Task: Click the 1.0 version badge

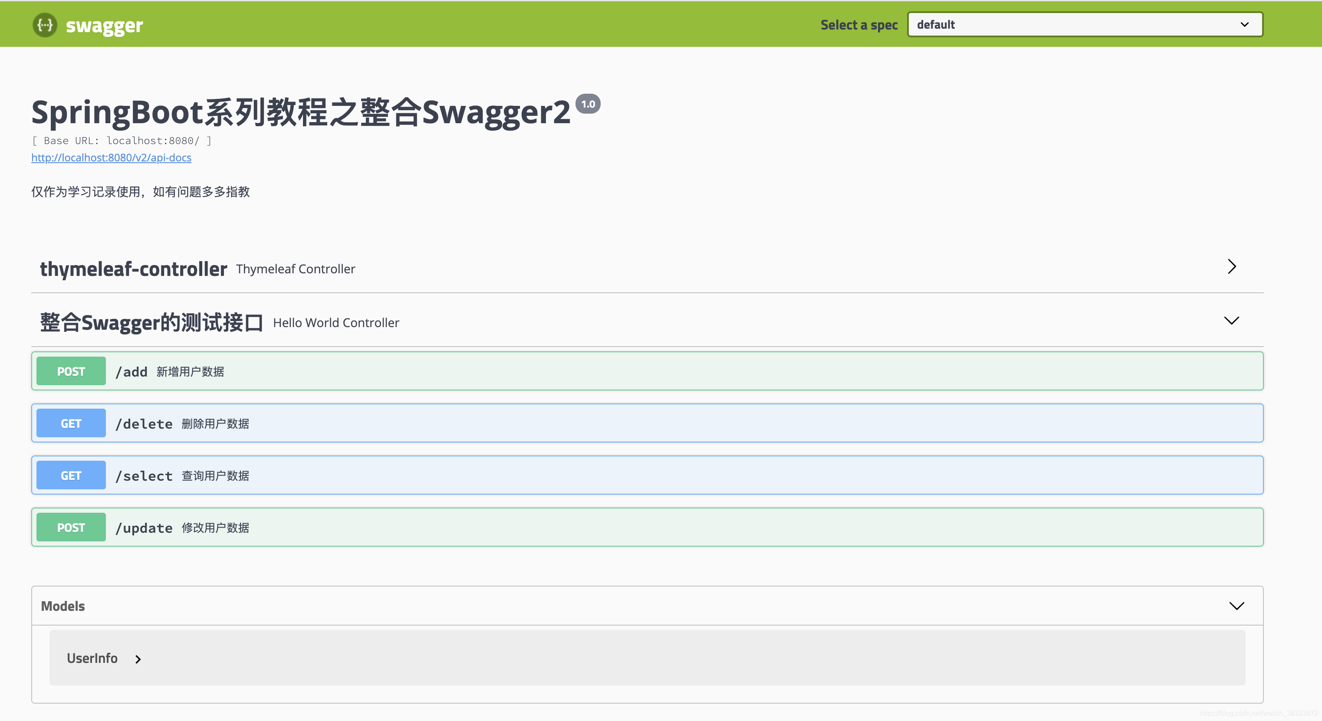Action: point(588,104)
